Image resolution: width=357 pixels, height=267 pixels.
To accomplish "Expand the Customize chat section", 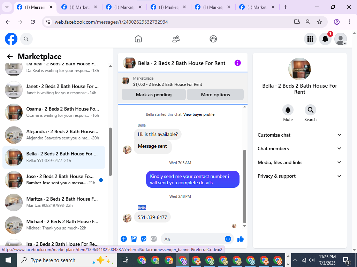I will pyautogui.click(x=299, y=135).
